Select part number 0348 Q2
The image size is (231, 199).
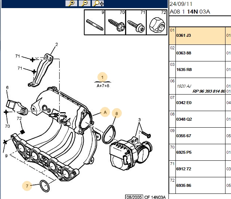coord(184,119)
